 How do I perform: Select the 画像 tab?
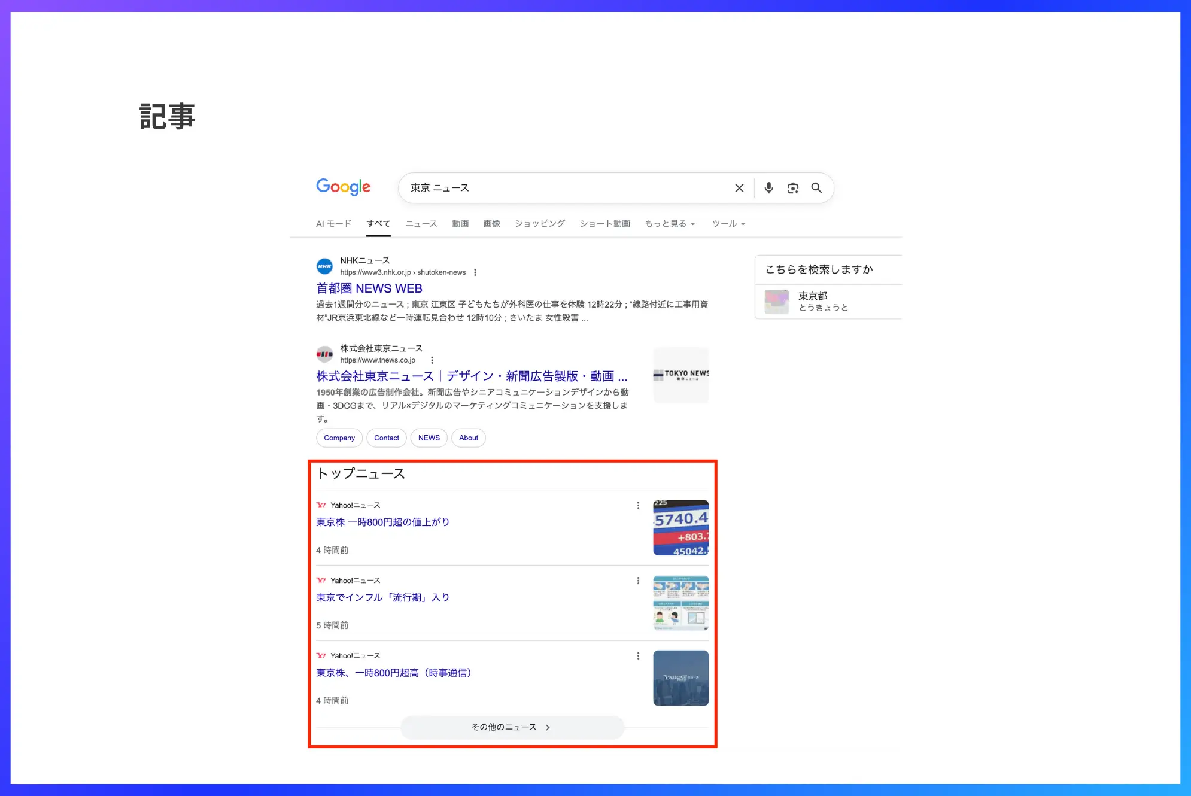click(x=491, y=224)
